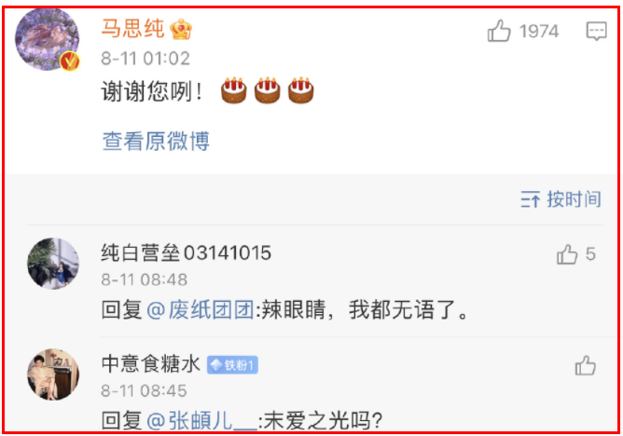623x436 pixels.
Task: Like 马思纯's comment with thumbs-up icon
Action: coord(499,31)
